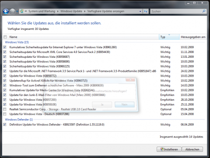The width and height of the screenshot is (210, 158).
Task: Sort by 'Herausgegeben am' column header
Action: [193, 37]
